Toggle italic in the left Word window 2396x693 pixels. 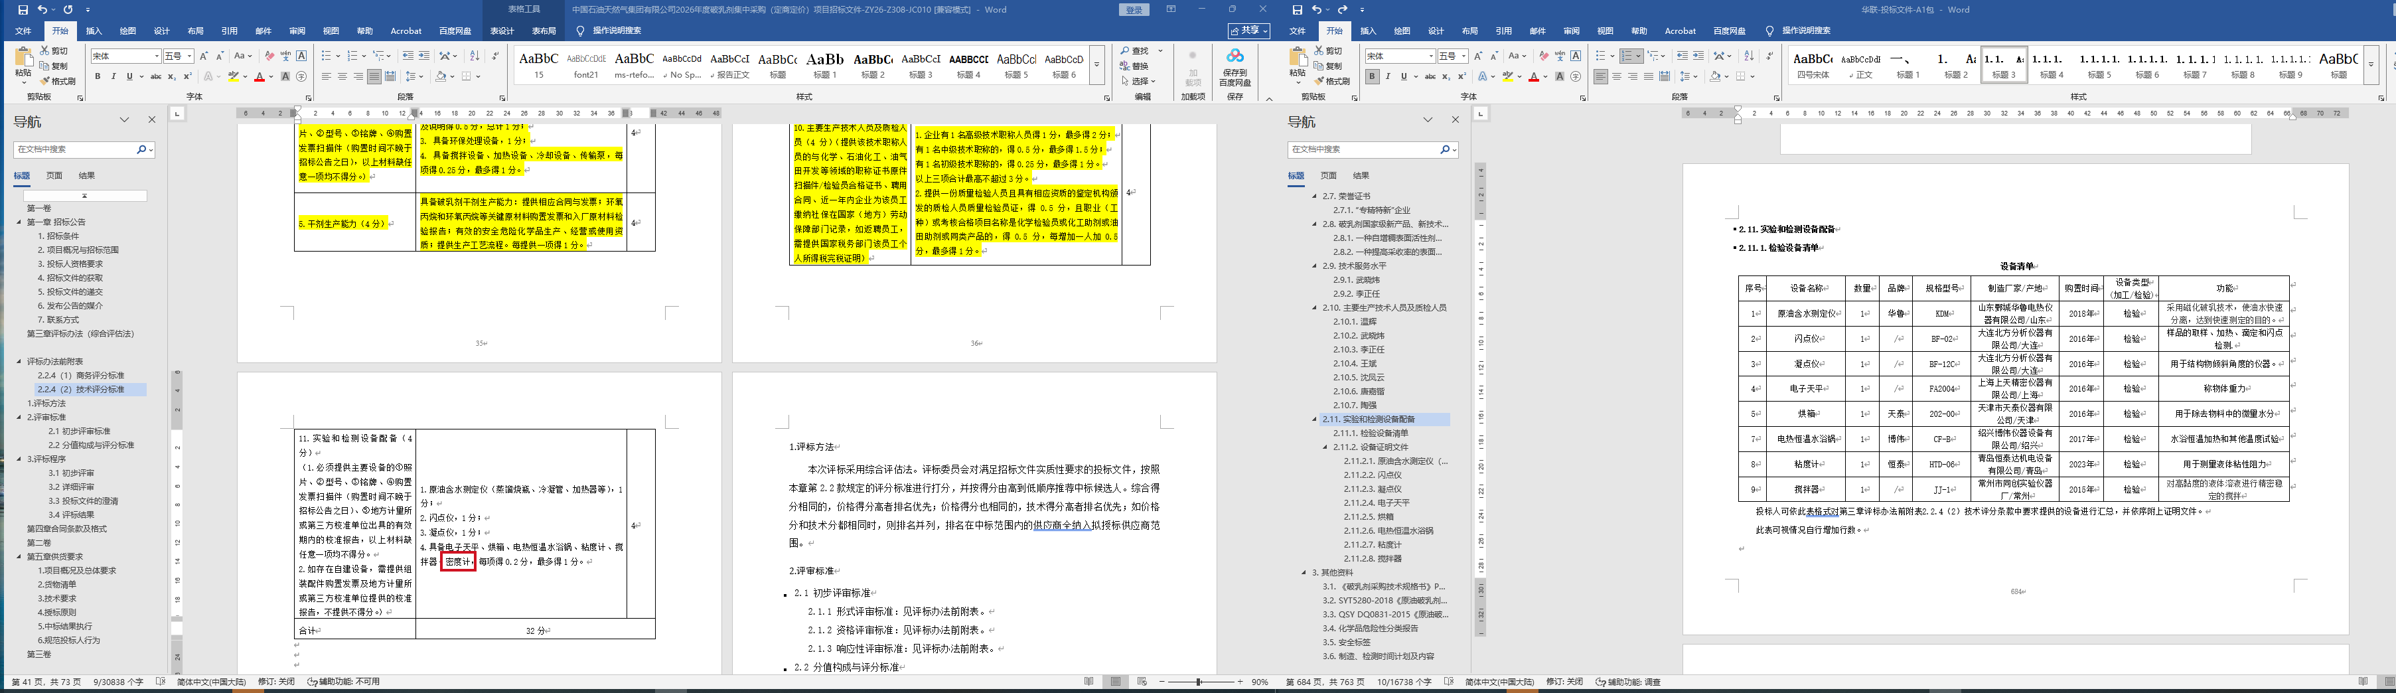pos(113,76)
